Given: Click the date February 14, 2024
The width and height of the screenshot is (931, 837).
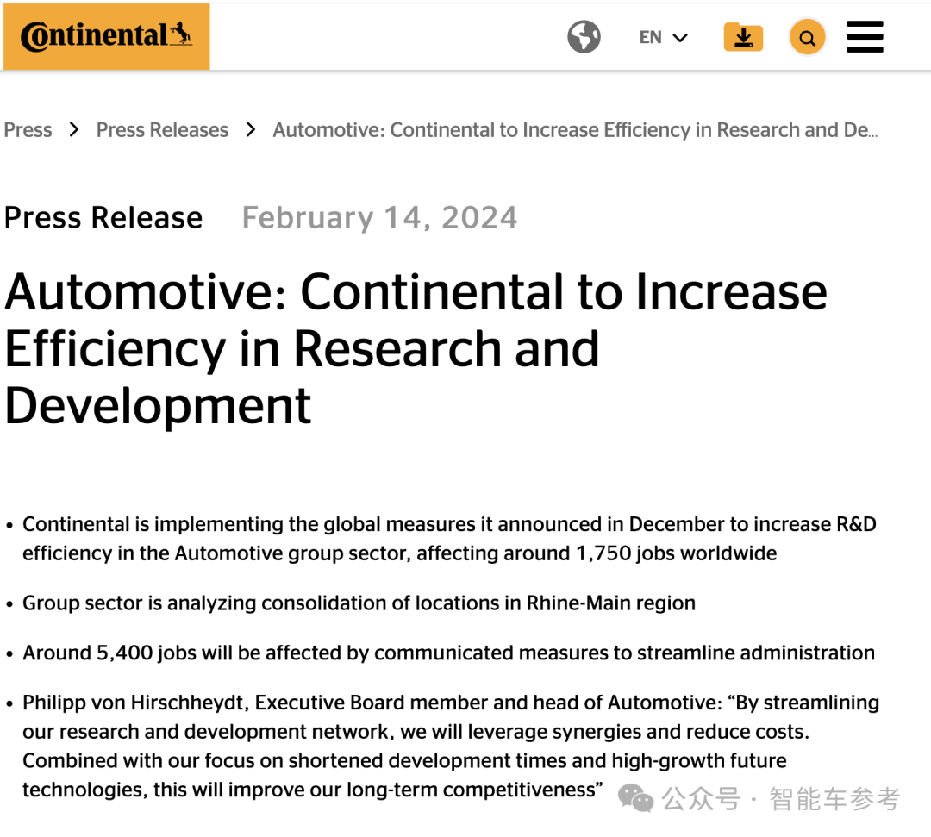Looking at the screenshot, I should click(379, 217).
